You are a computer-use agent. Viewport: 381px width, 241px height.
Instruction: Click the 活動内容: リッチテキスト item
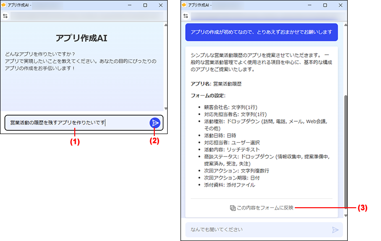pyautogui.click(x=232, y=149)
